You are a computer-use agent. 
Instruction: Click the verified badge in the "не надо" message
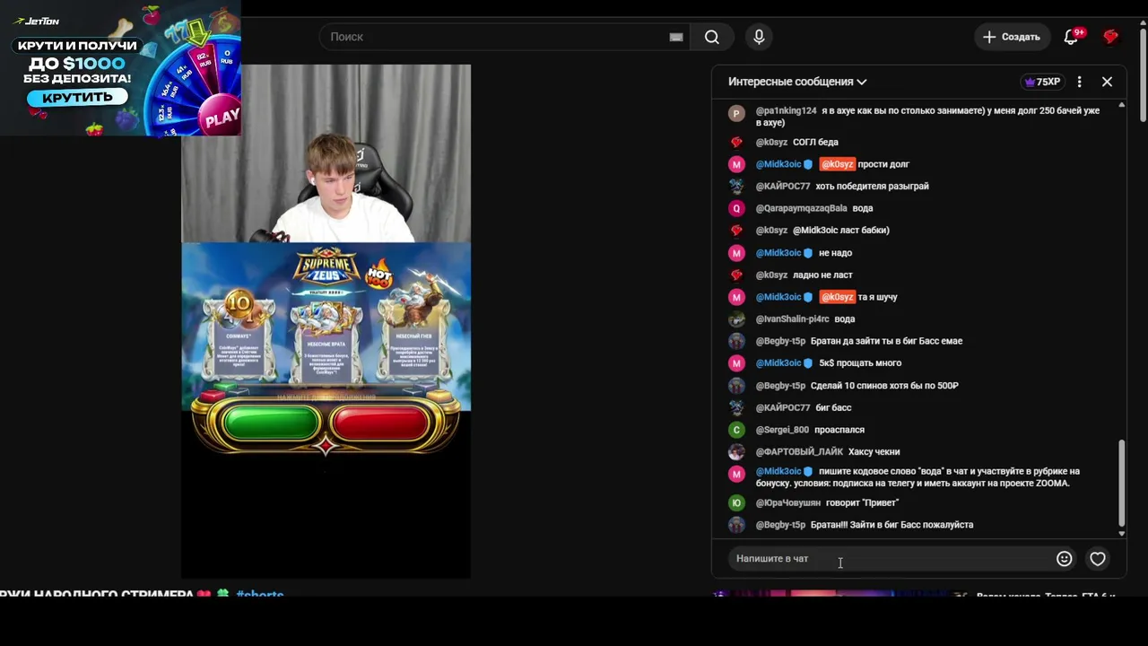pyautogui.click(x=808, y=253)
